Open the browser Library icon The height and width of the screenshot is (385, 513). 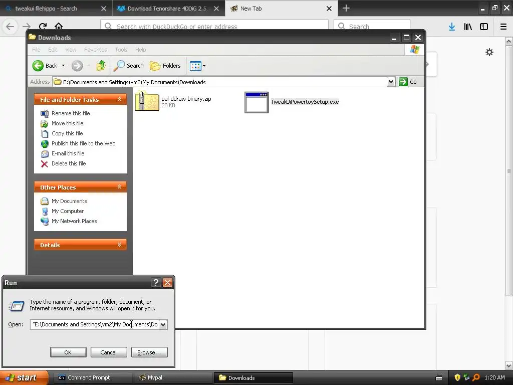point(468,27)
